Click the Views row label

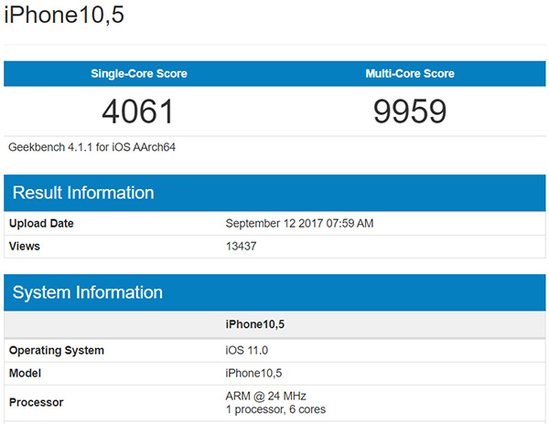click(25, 246)
